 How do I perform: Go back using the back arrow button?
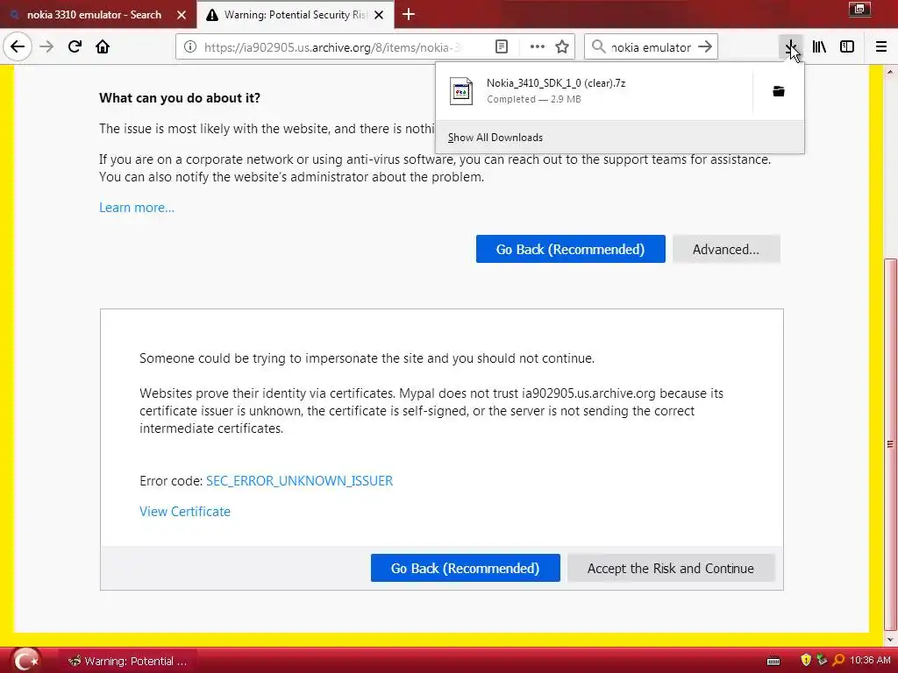[x=18, y=47]
